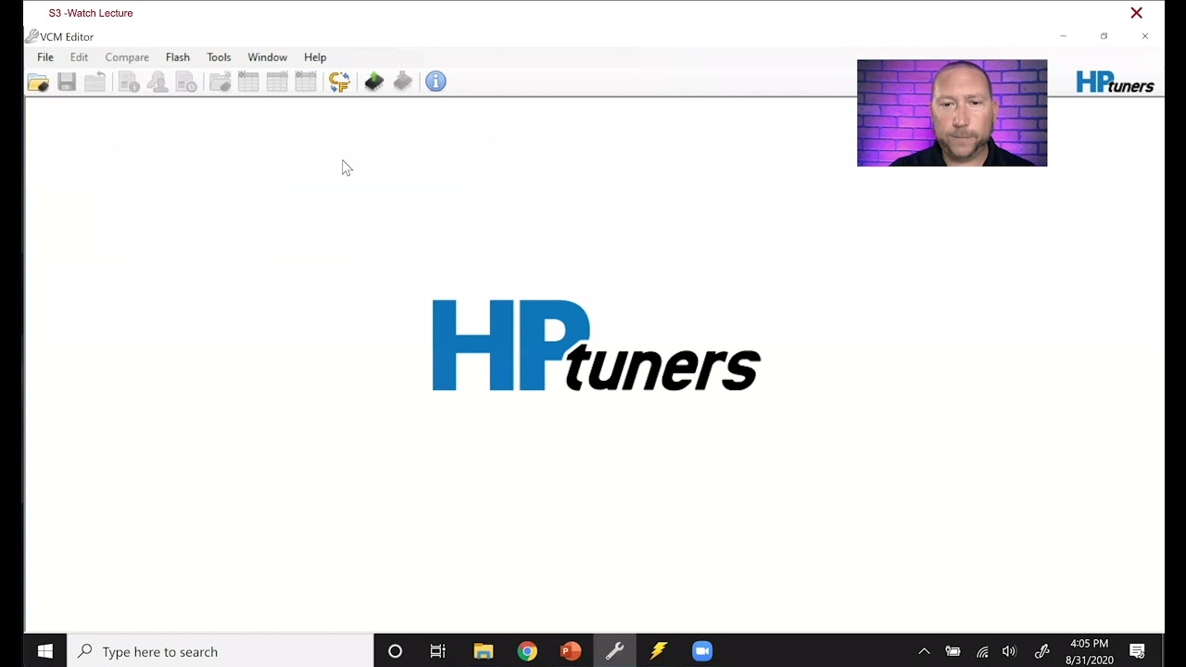Viewport: 1186px width, 667px height.
Task: Open the Edit menu
Action: 79,57
